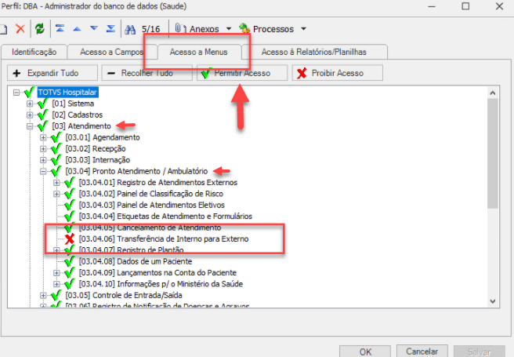This screenshot has height=357, width=514.
Task: Click green check beside [03.03] Internação
Action: [56, 159]
